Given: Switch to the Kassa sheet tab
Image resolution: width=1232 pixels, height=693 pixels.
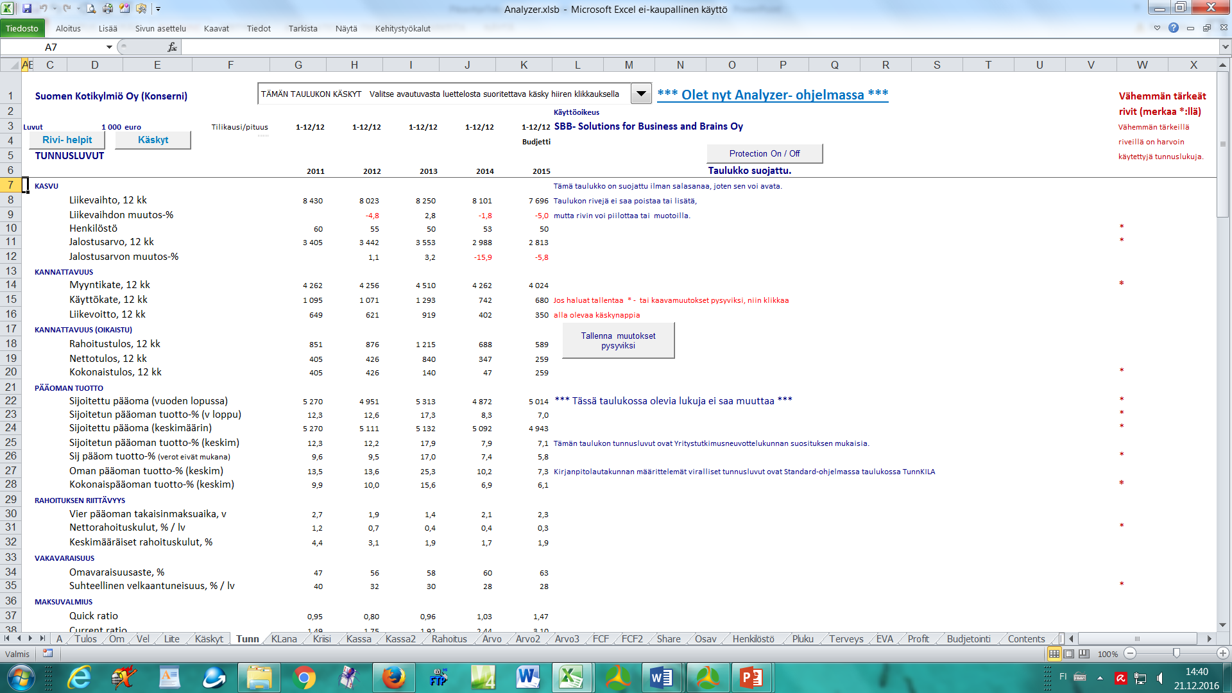Looking at the screenshot, I should coord(359,638).
